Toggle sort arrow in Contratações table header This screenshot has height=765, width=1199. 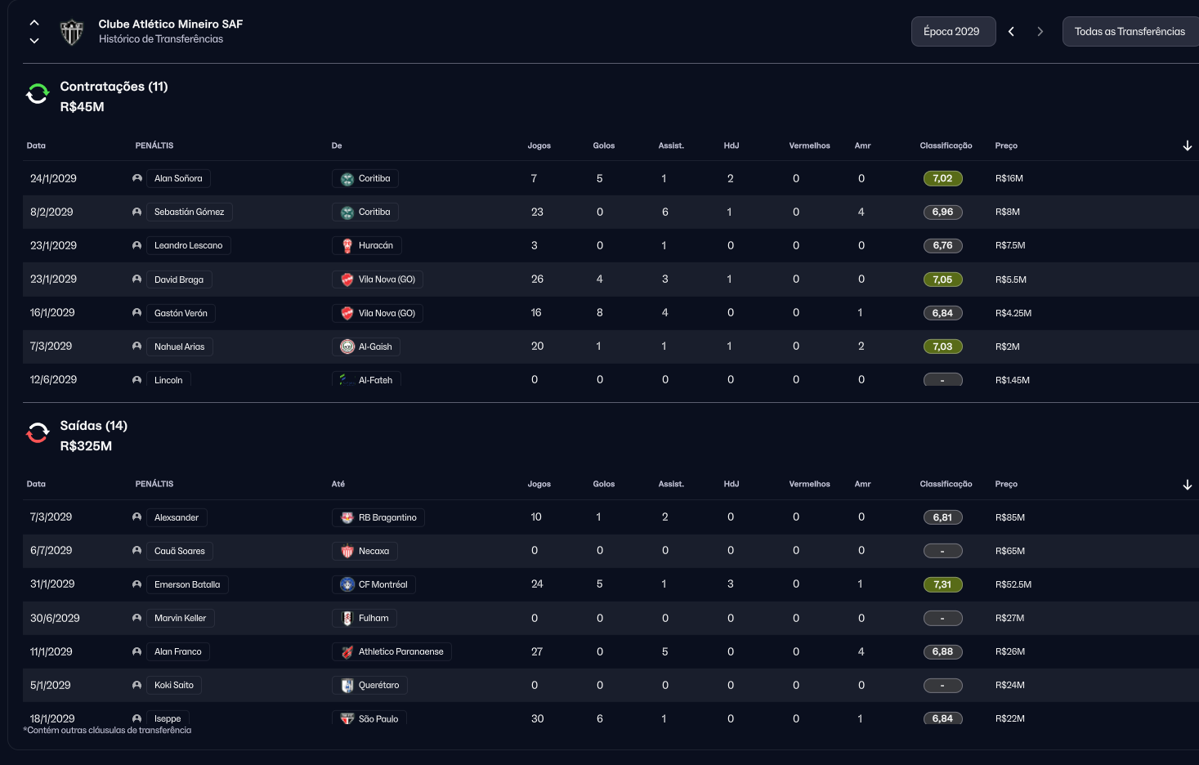point(1187,145)
